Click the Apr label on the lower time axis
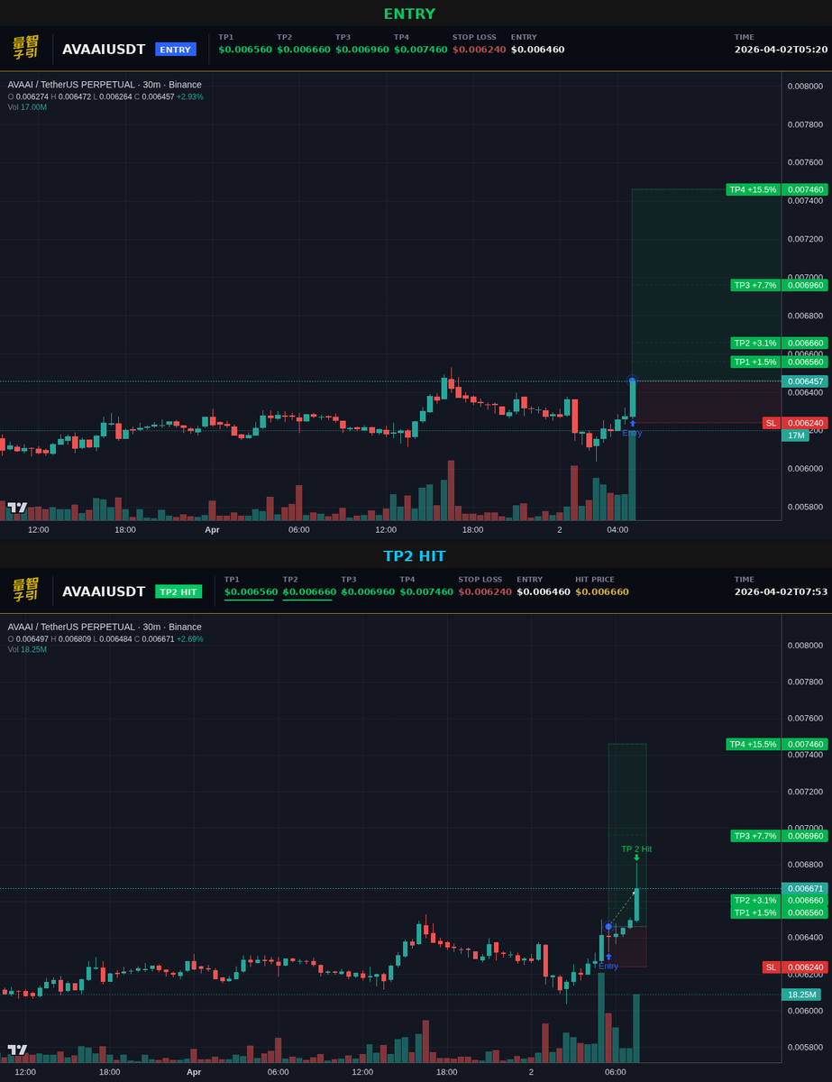The height and width of the screenshot is (1082, 832). point(194,1072)
